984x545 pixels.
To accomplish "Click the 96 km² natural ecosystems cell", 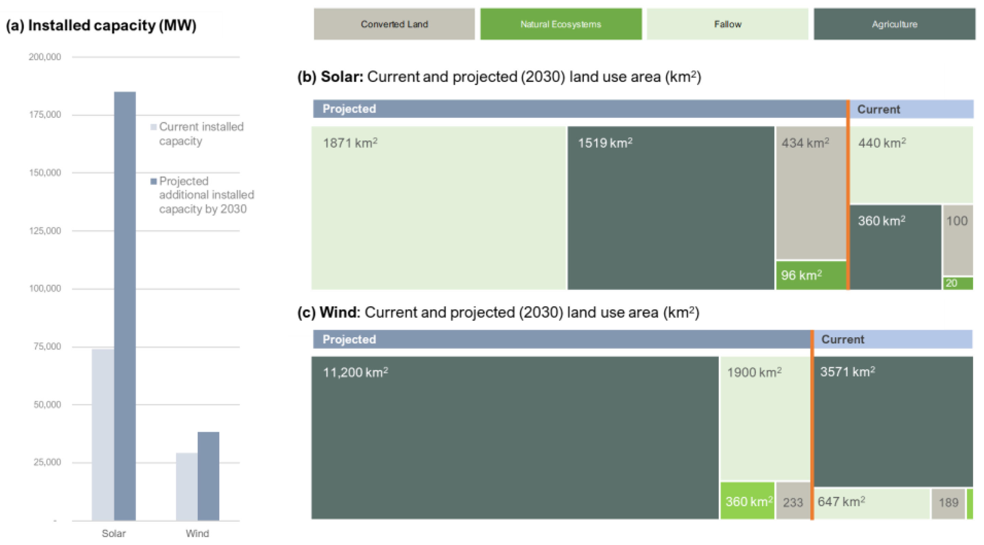I will 811,275.
